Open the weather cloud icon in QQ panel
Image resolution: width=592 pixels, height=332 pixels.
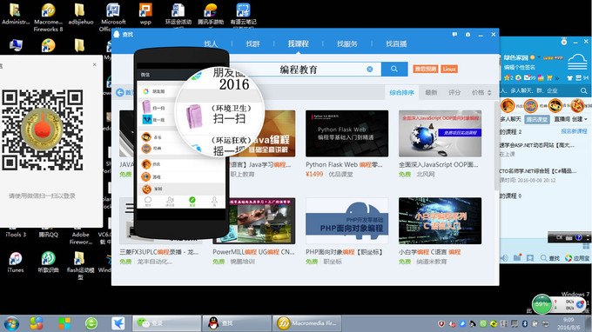coord(577,63)
